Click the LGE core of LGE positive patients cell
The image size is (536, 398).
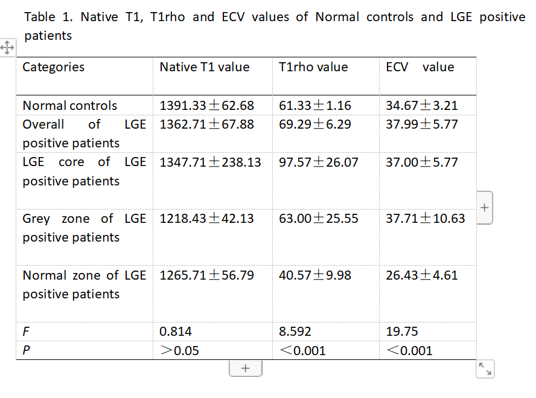pos(84,172)
